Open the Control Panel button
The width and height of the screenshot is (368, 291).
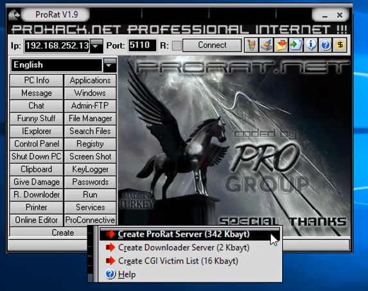(x=37, y=144)
